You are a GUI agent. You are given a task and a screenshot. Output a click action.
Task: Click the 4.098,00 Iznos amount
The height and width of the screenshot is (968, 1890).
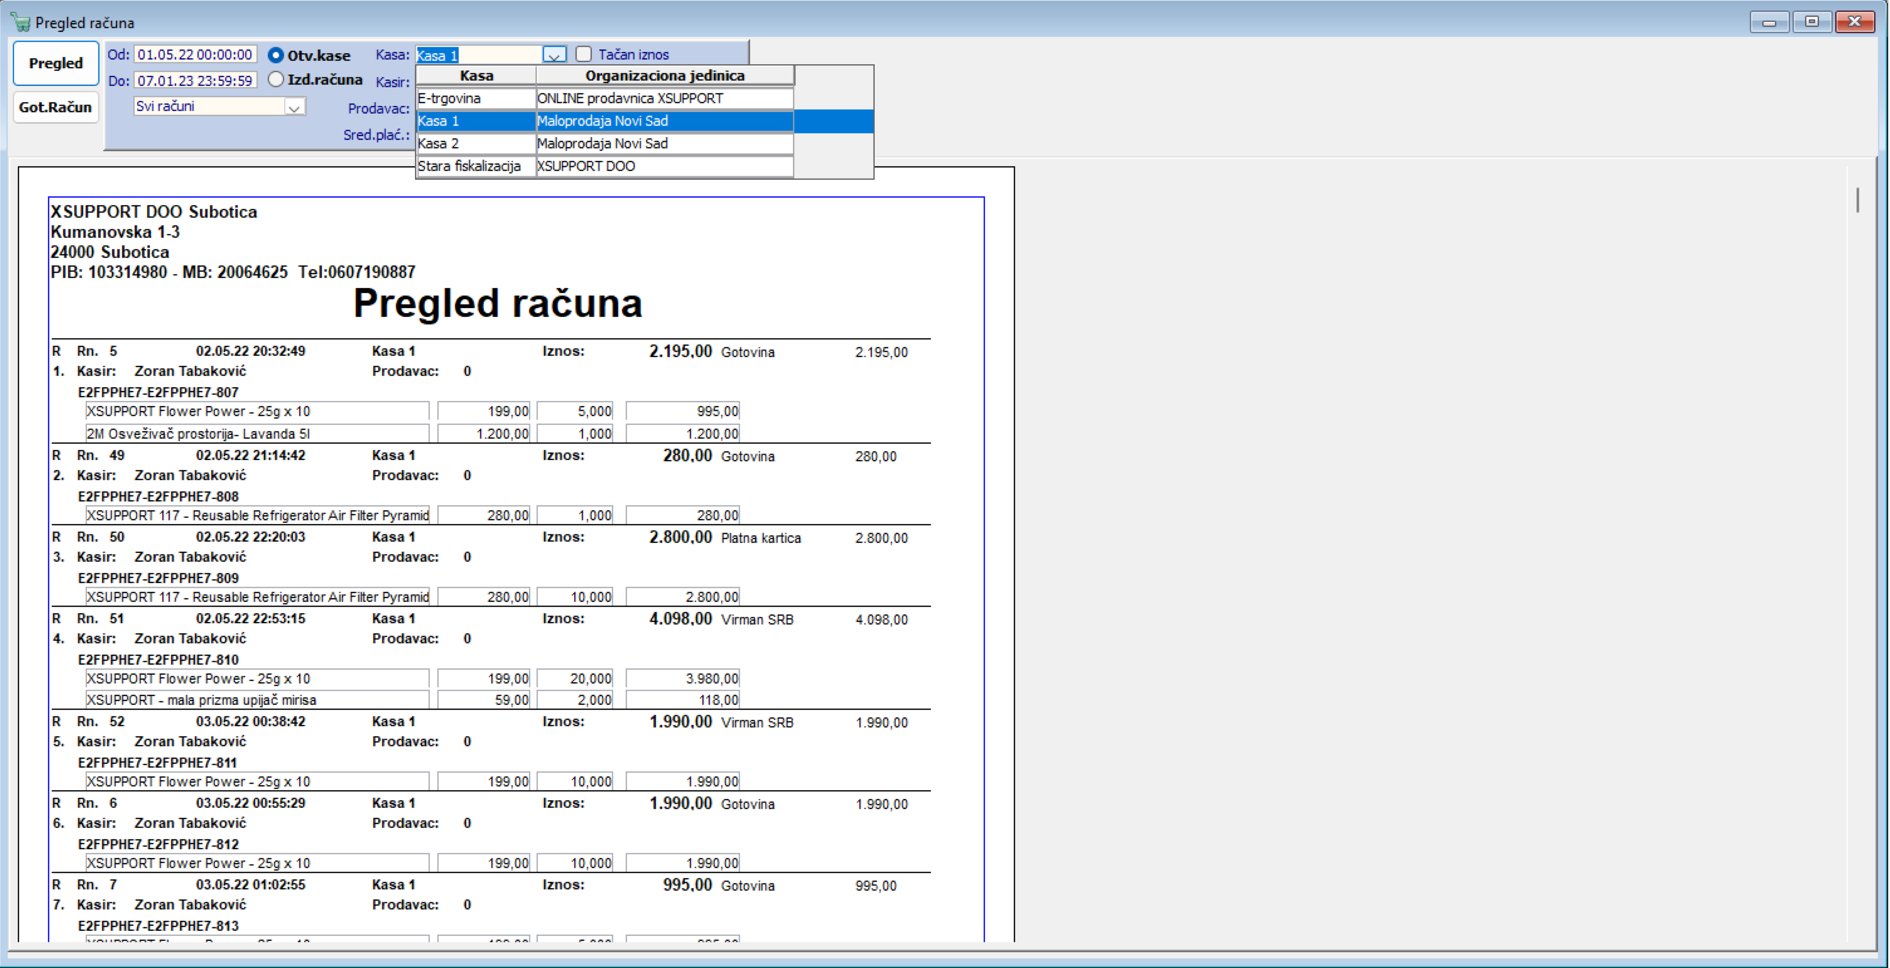[x=680, y=619]
